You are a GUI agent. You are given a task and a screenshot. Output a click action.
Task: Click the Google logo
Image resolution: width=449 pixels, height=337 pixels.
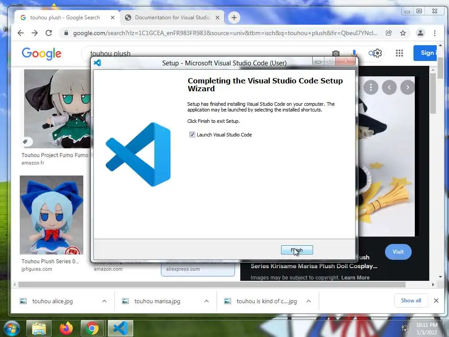click(42, 54)
